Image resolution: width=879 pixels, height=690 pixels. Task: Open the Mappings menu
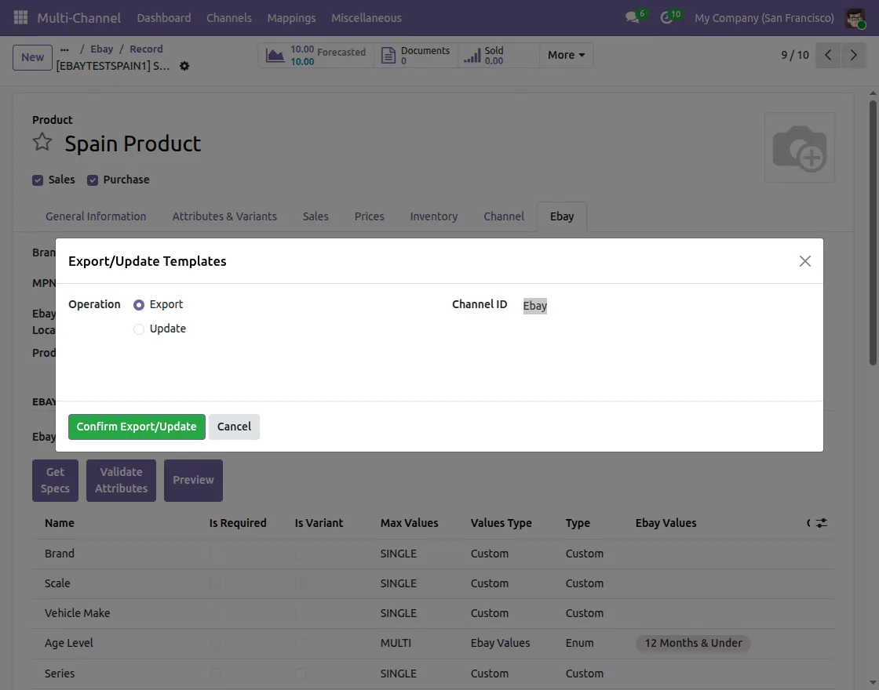point(291,18)
